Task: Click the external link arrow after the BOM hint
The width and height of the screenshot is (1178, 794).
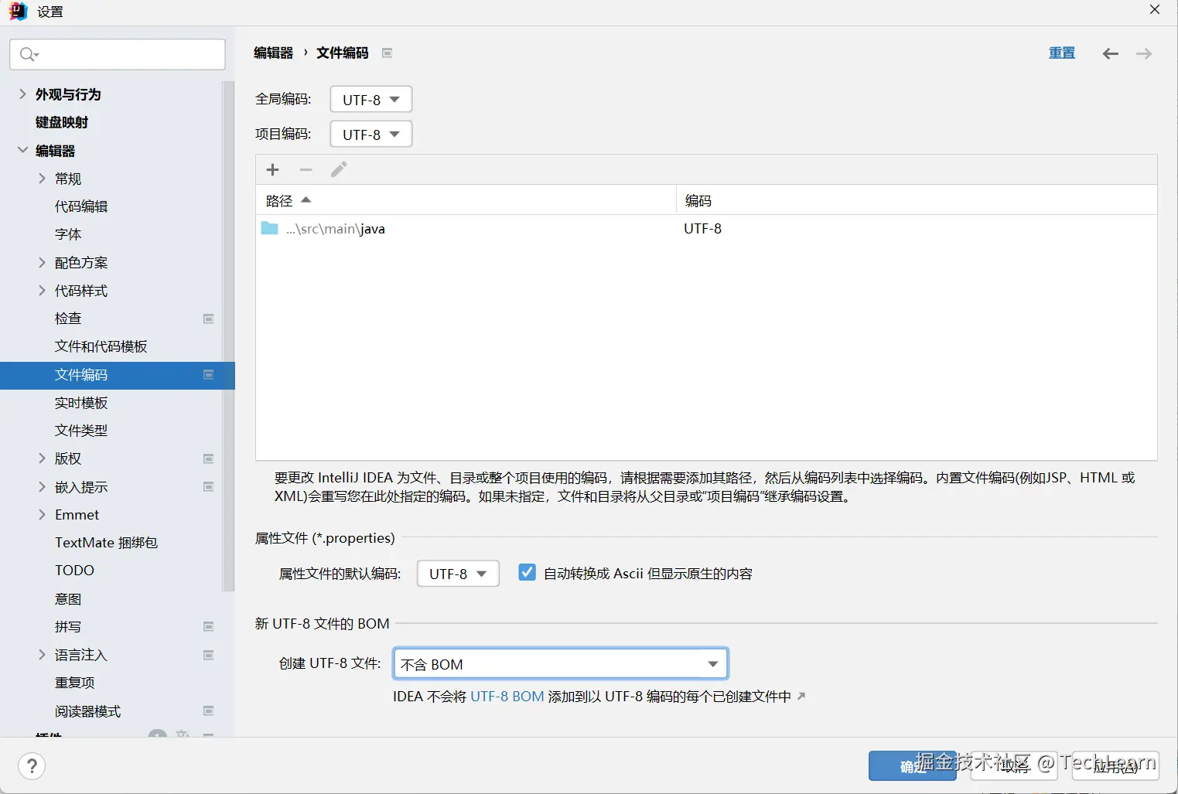Action: [x=801, y=697]
